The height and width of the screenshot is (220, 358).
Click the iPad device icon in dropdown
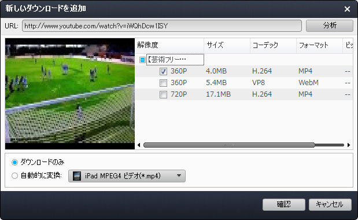tap(77, 176)
